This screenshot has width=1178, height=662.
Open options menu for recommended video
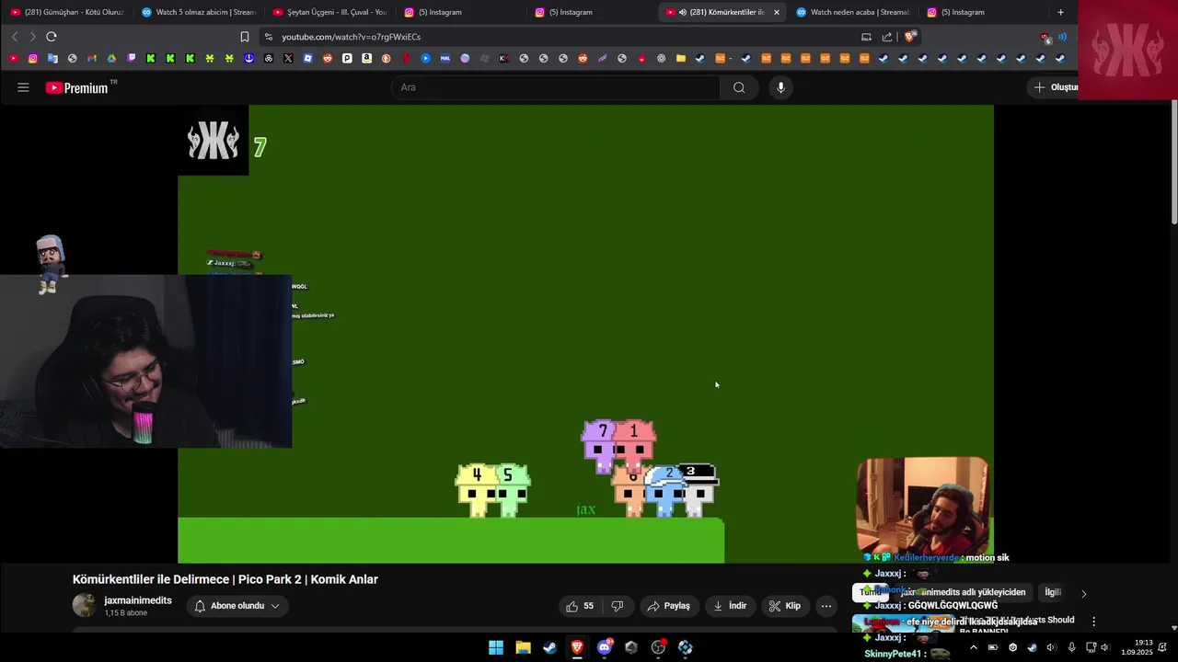1093,622
